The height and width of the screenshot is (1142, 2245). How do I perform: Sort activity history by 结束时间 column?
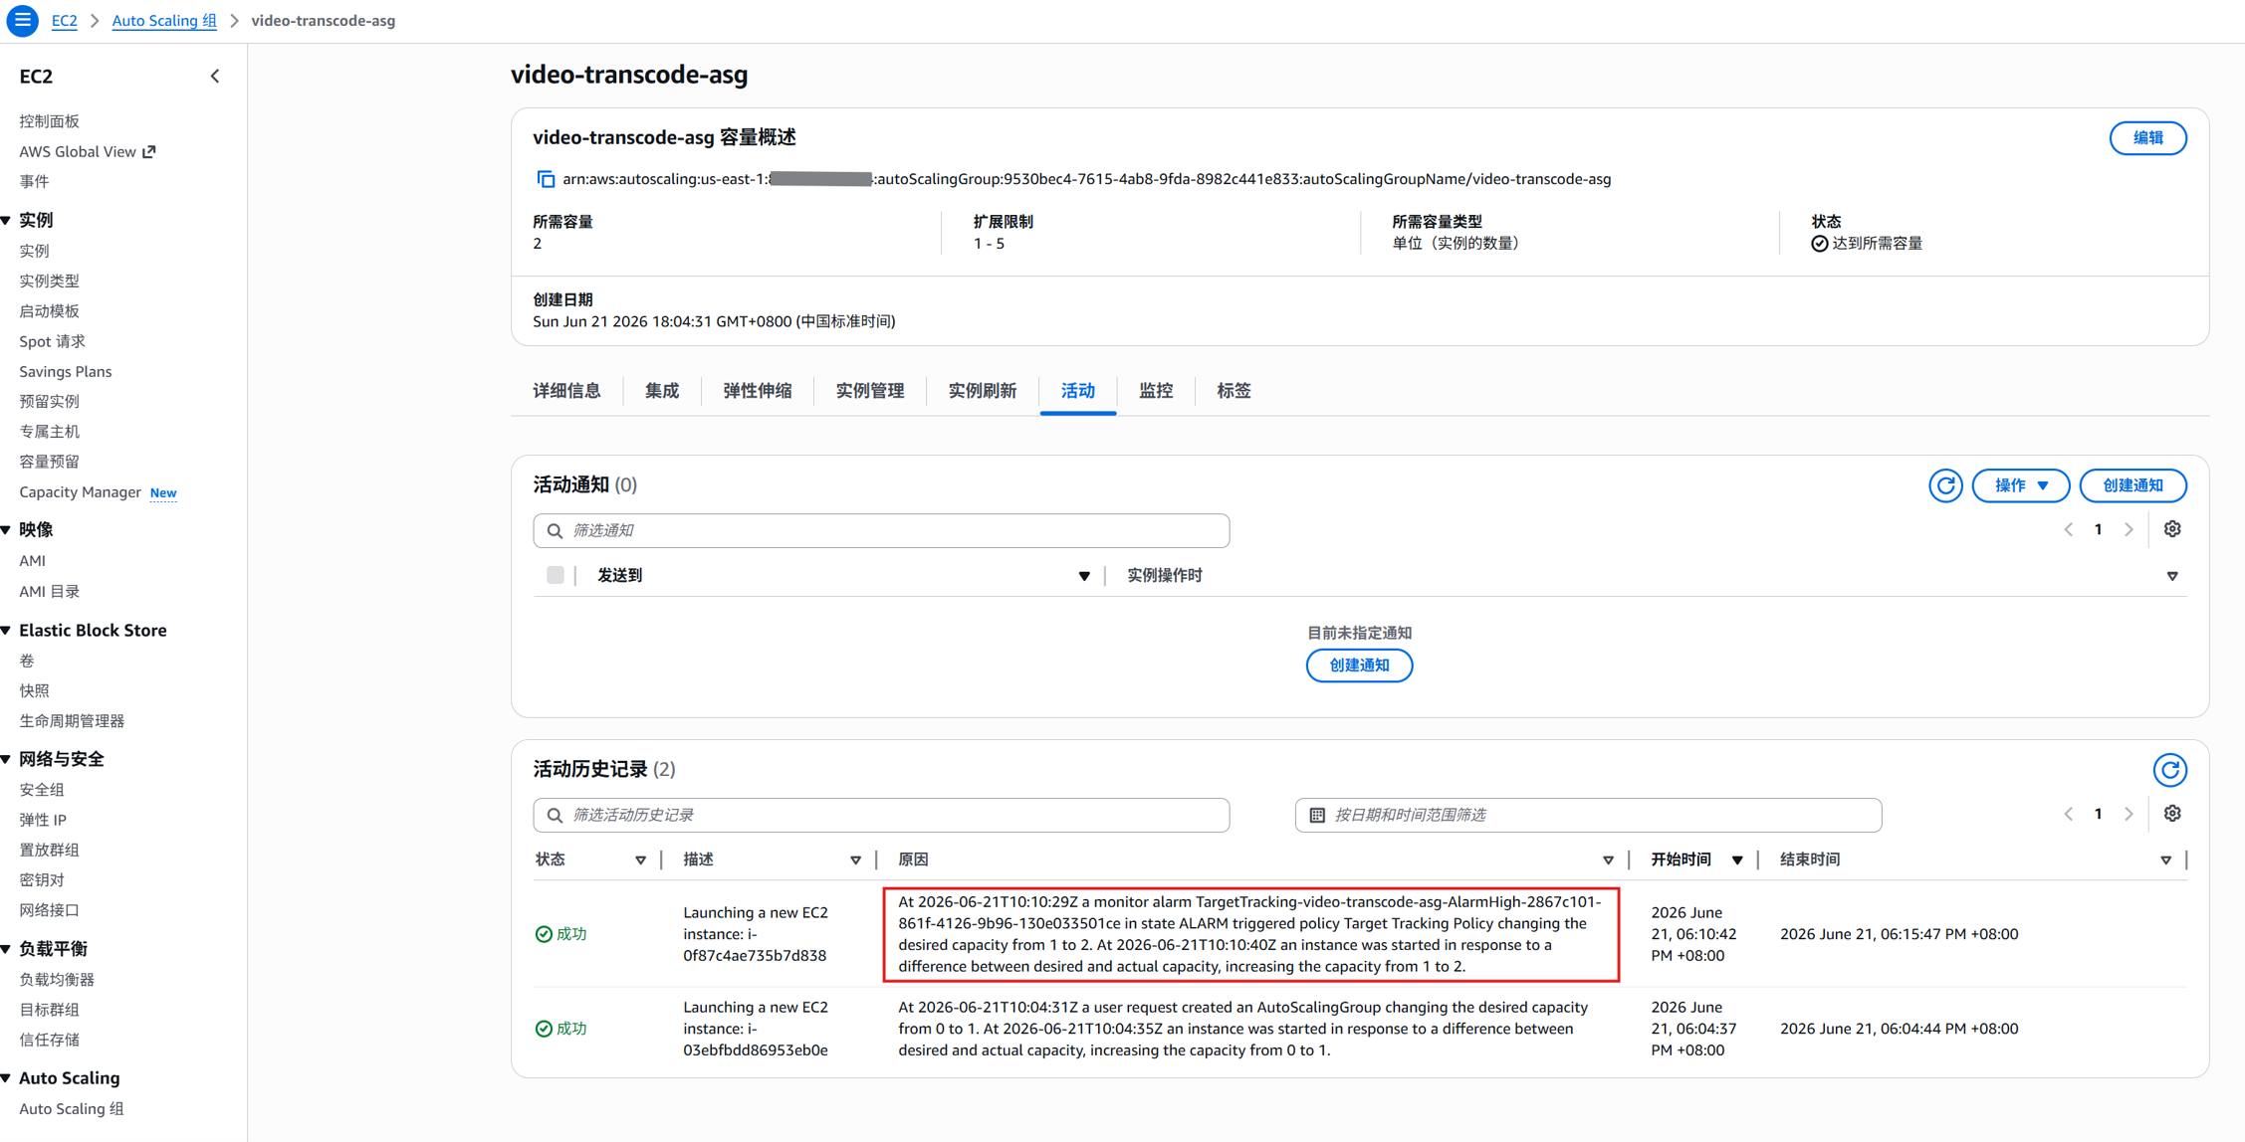click(2165, 860)
